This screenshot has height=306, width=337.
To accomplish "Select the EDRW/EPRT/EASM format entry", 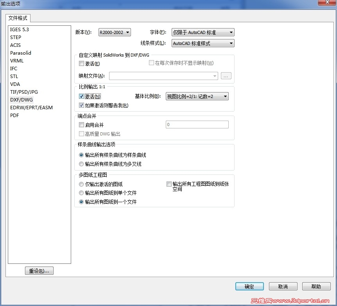I will click(31, 107).
